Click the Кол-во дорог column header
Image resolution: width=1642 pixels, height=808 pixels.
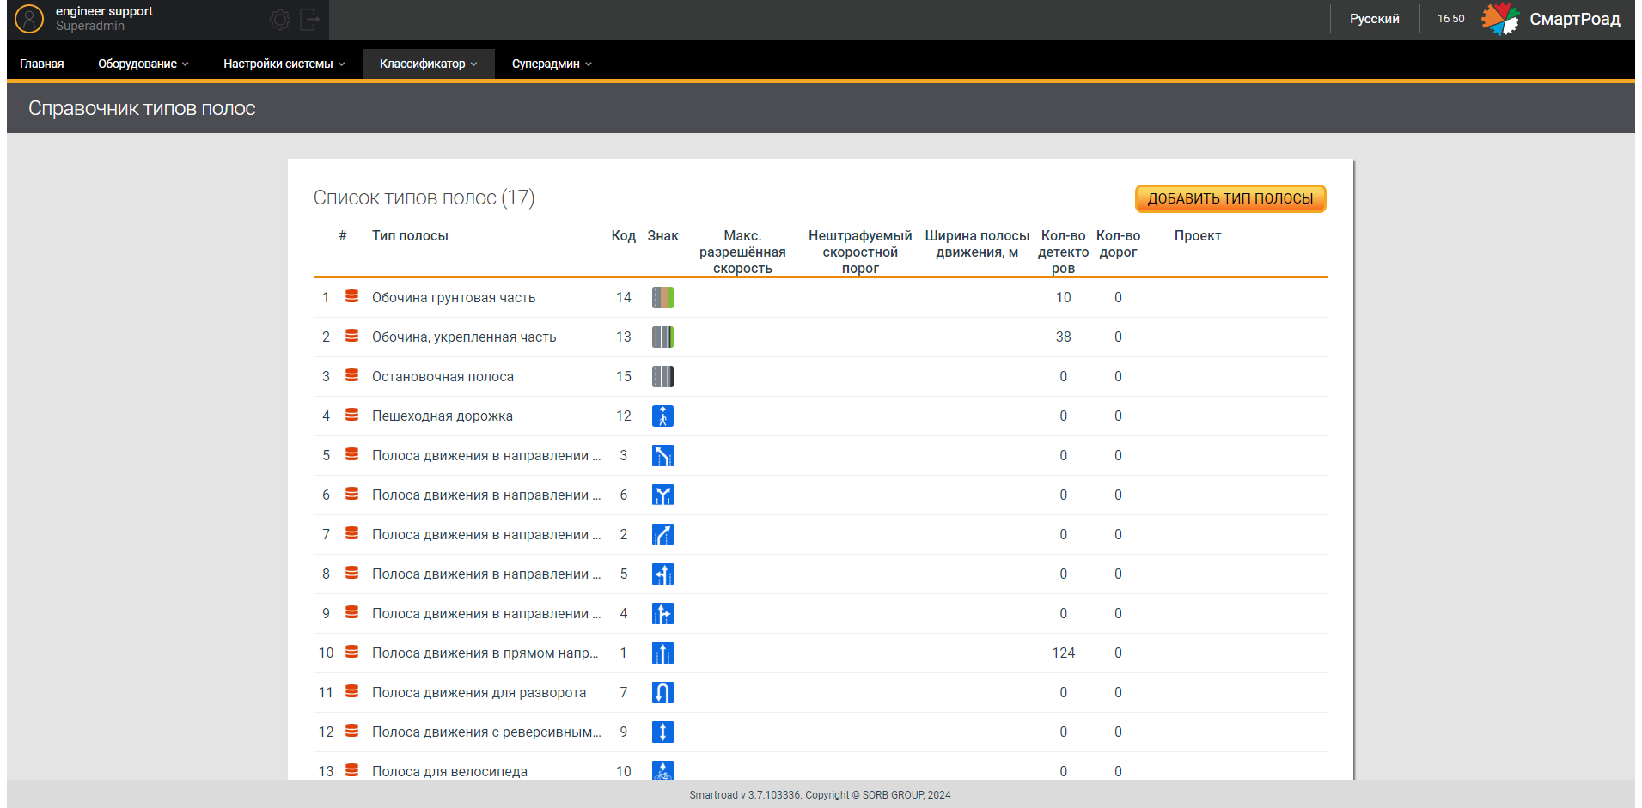coord(1118,244)
